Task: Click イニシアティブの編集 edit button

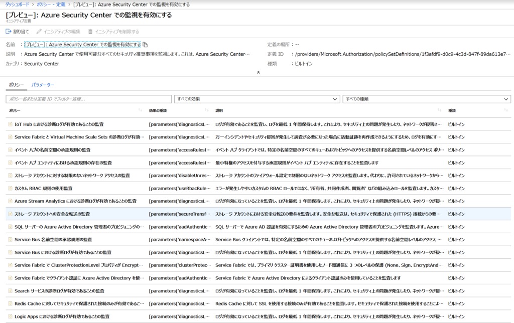Action: 58,32
